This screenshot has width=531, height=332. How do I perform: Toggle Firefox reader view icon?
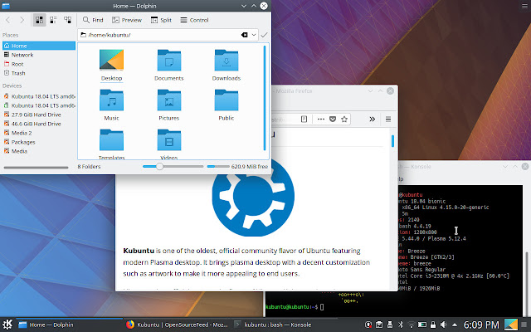304,119
